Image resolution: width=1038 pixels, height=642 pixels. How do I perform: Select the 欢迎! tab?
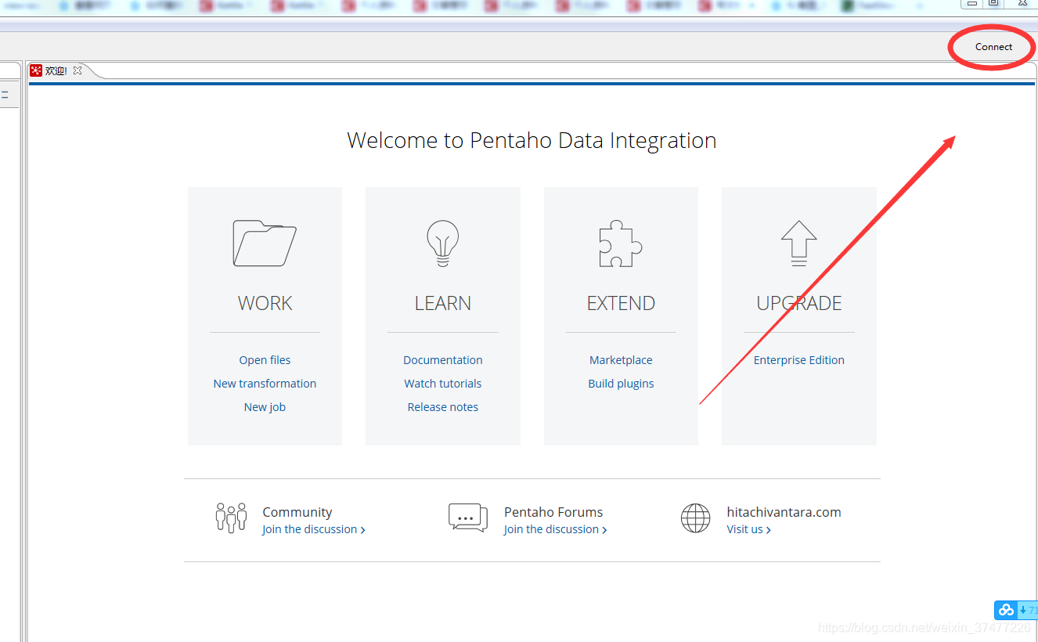(56, 70)
